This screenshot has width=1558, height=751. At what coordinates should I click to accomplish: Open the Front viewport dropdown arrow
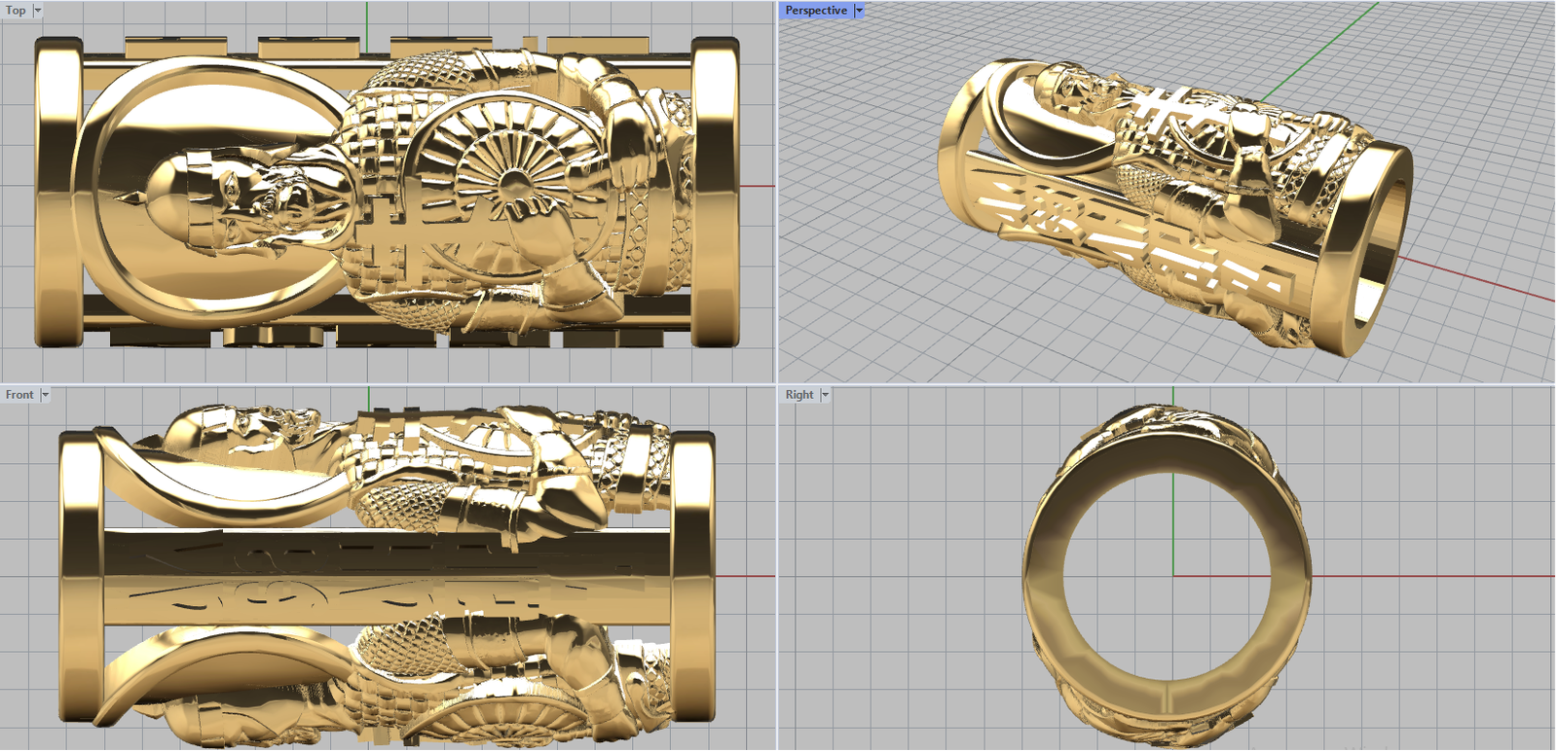click(45, 395)
